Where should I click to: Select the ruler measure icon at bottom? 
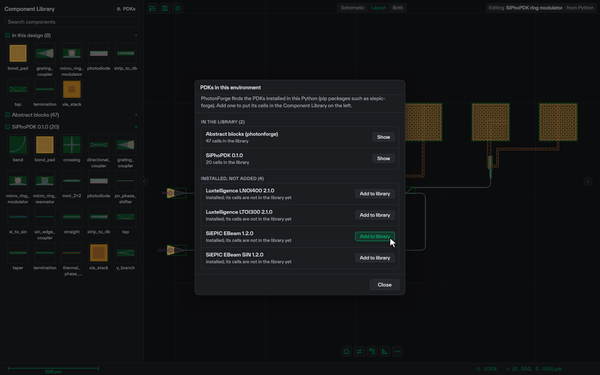(x=385, y=351)
